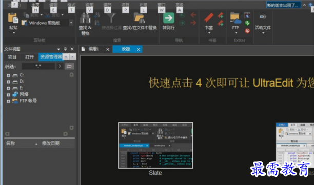This screenshot has width=314, height=185.
Task: Expand the C: drive node
Action: click(8, 75)
